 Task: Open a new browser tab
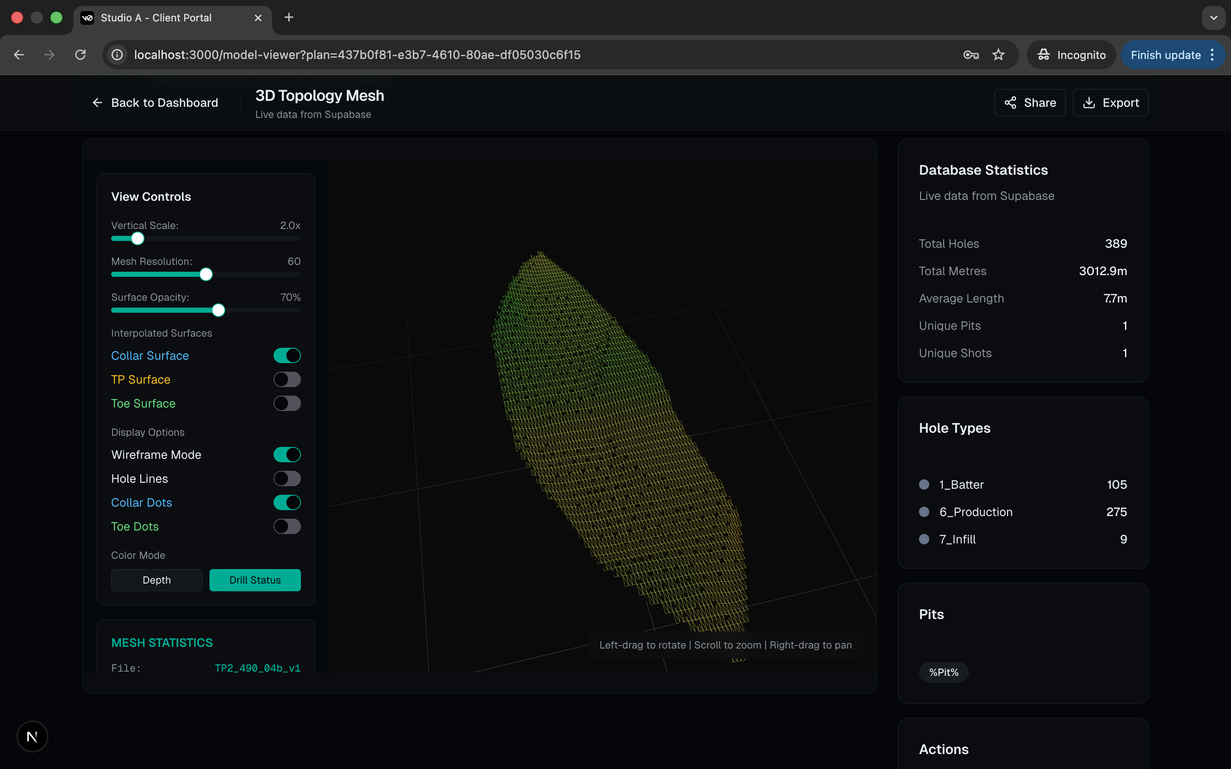point(289,17)
